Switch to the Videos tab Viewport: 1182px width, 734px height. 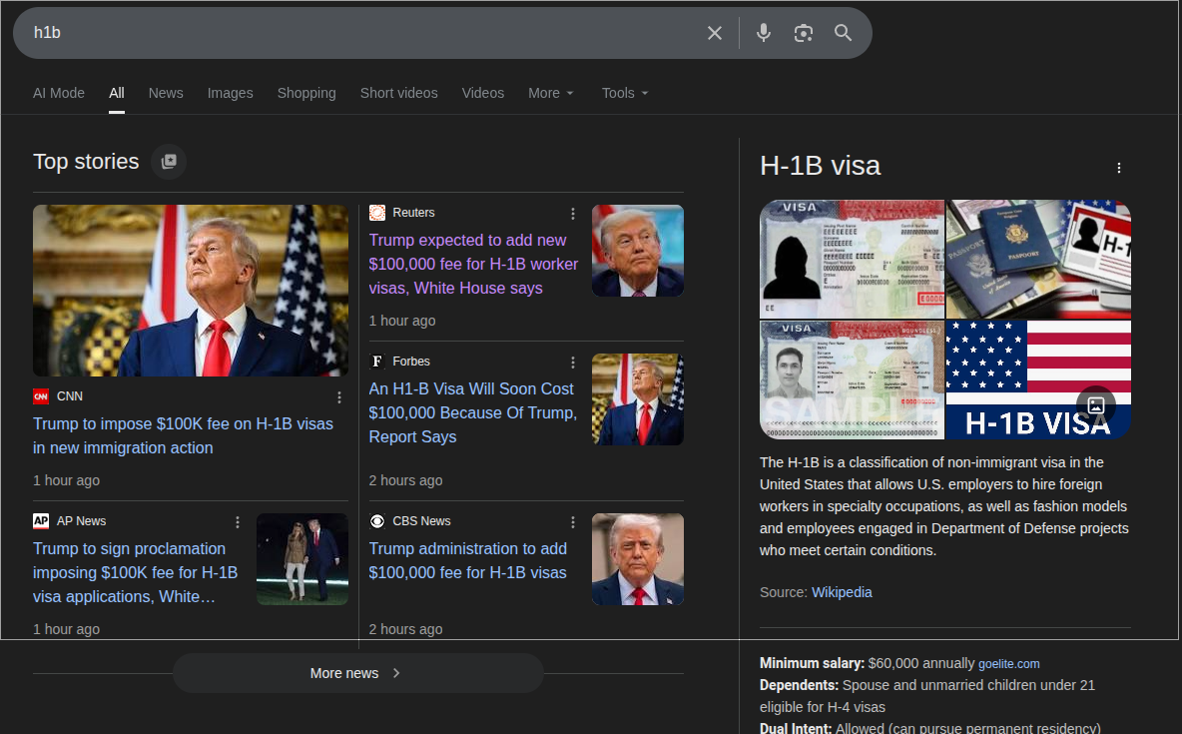pyautogui.click(x=482, y=93)
